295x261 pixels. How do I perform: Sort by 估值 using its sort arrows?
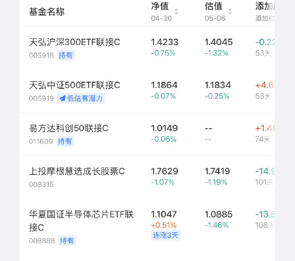click(230, 12)
